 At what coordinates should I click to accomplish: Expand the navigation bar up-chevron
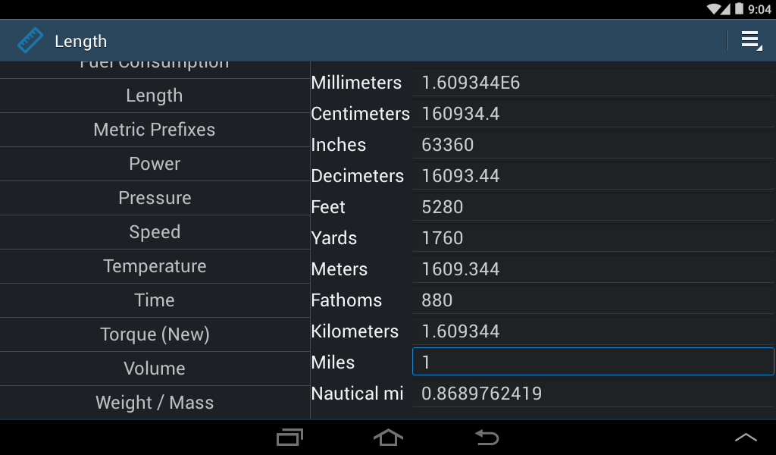tap(746, 437)
